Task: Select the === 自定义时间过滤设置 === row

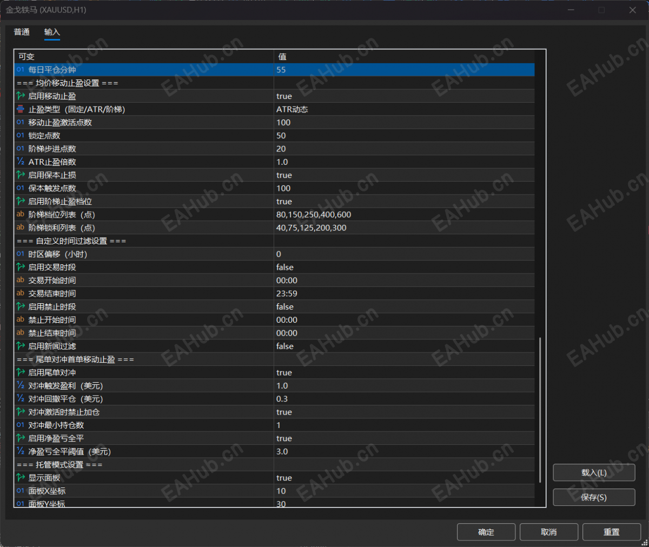Action: click(274, 241)
